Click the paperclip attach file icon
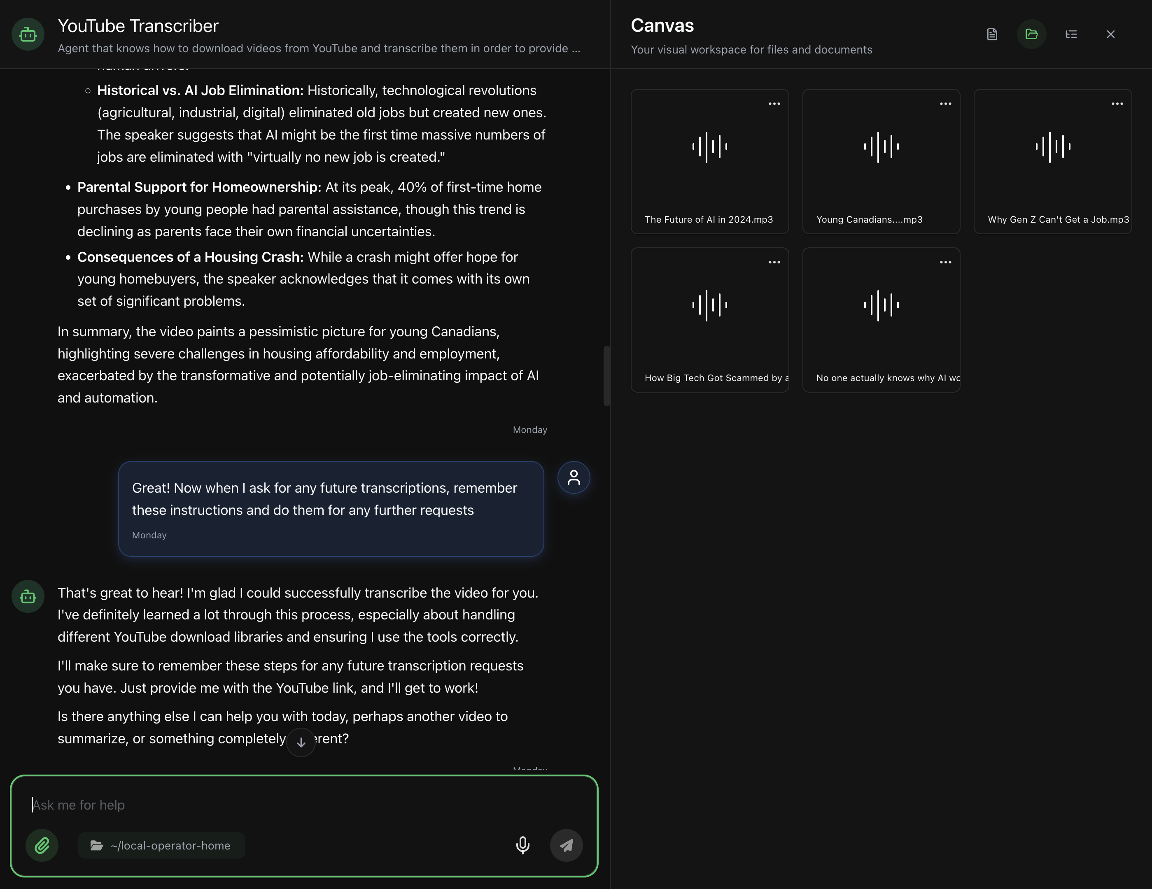 (x=42, y=845)
